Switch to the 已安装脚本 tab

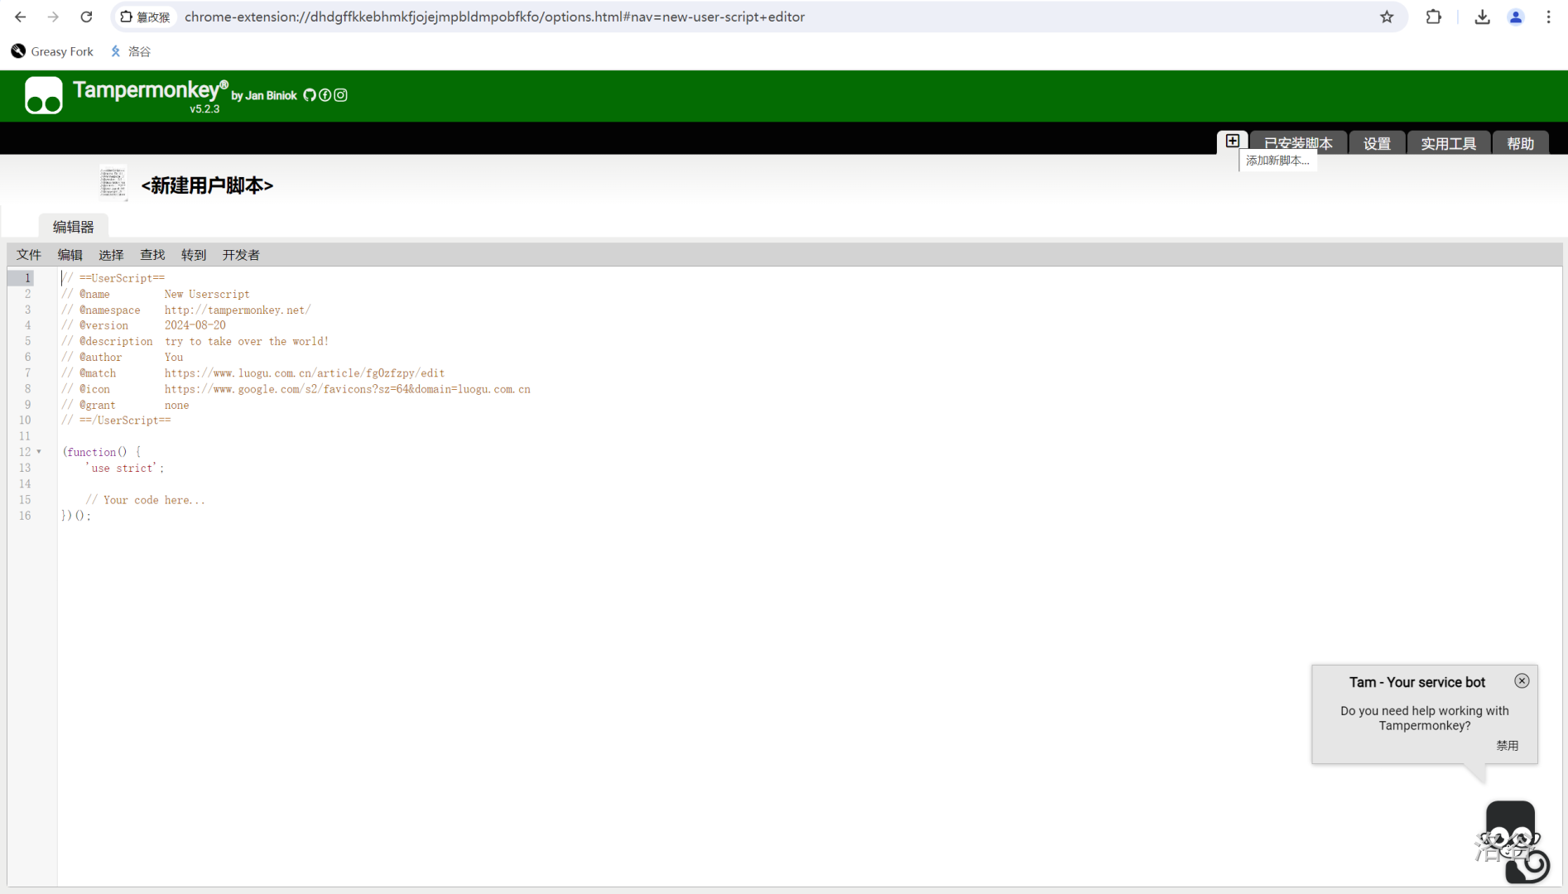pos(1298,143)
